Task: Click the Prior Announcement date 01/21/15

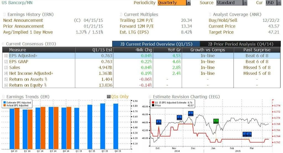Action: (x=93, y=26)
